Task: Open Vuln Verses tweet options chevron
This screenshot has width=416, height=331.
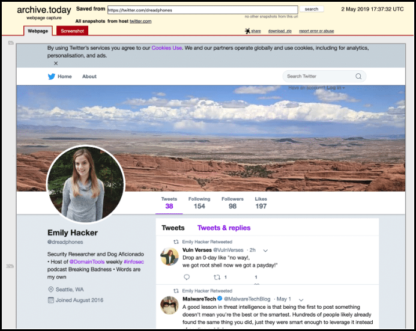Action: [265, 251]
